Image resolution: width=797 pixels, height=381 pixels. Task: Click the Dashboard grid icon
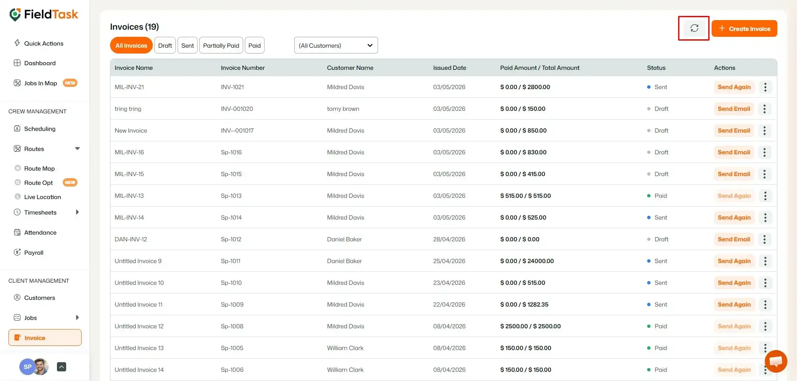pyautogui.click(x=17, y=63)
